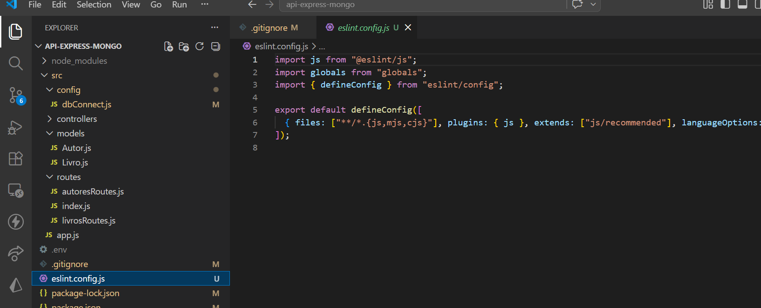Open the Selection menu
Screen dimensions: 761x308
point(94,5)
